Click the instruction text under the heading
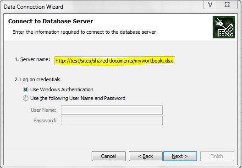This screenshot has width=242, height=168. click(x=85, y=32)
